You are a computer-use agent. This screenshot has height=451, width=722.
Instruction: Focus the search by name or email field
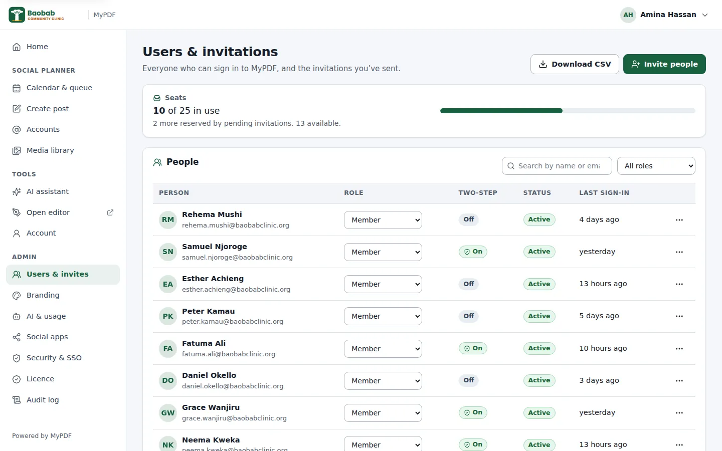coord(557,166)
